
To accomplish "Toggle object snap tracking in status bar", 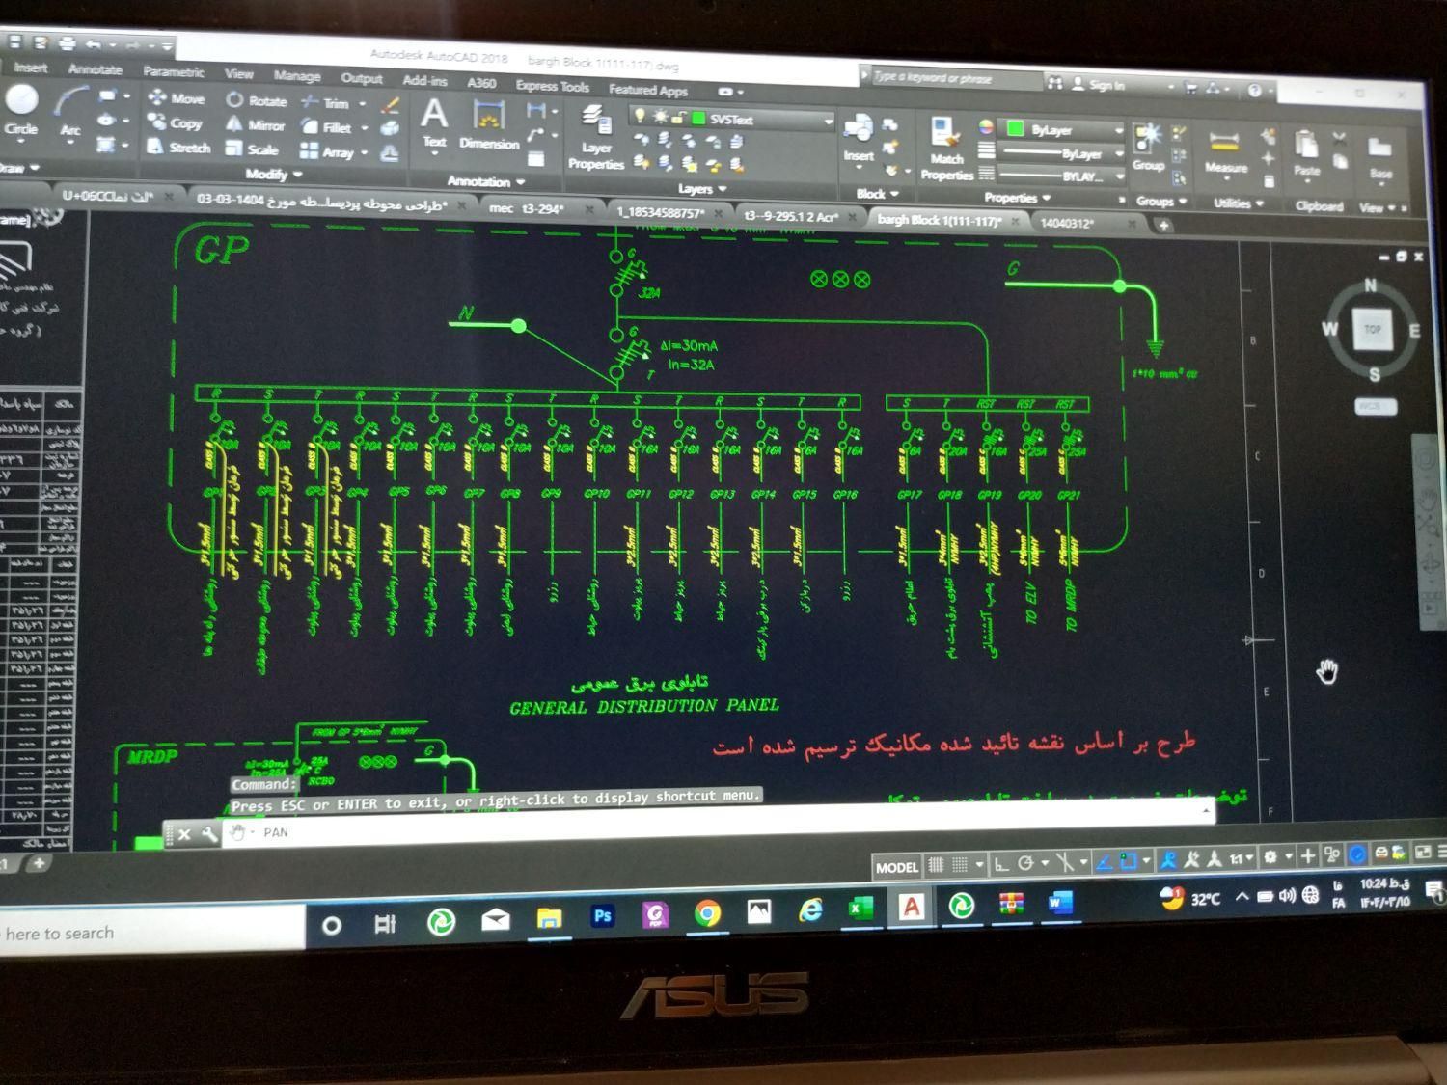I will pos(1106,861).
